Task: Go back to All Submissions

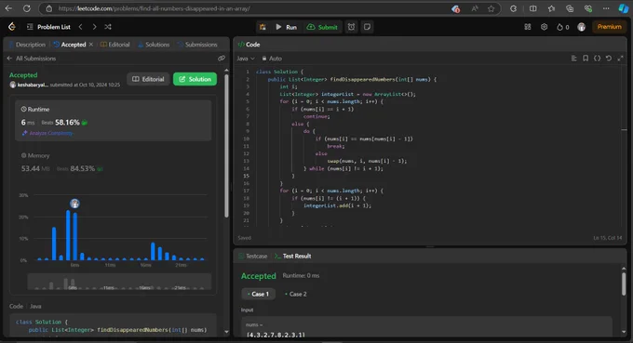Action: (x=32, y=59)
